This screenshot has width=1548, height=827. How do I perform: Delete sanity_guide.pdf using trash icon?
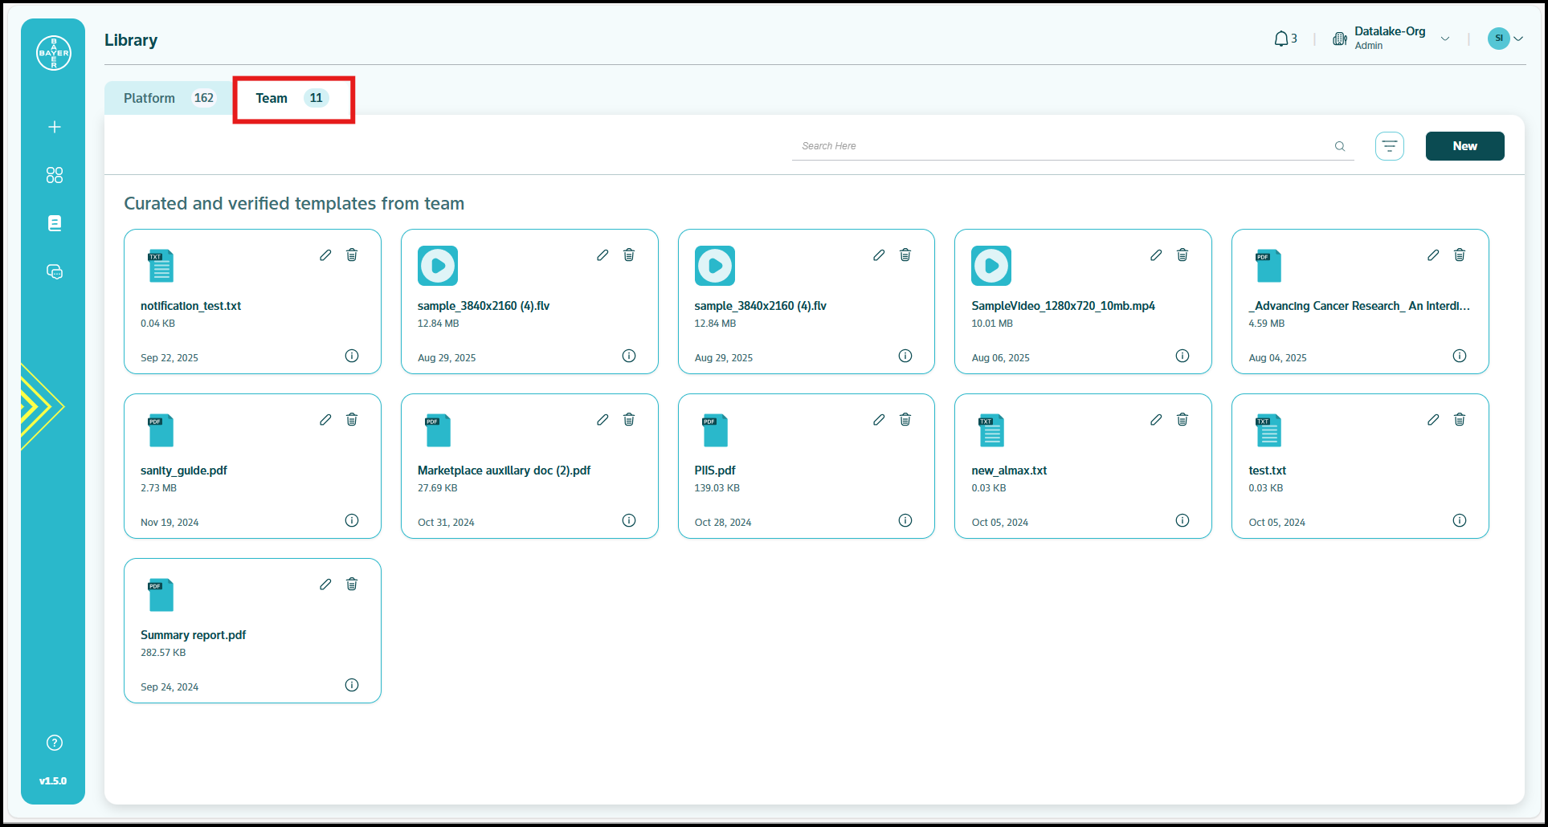click(352, 420)
